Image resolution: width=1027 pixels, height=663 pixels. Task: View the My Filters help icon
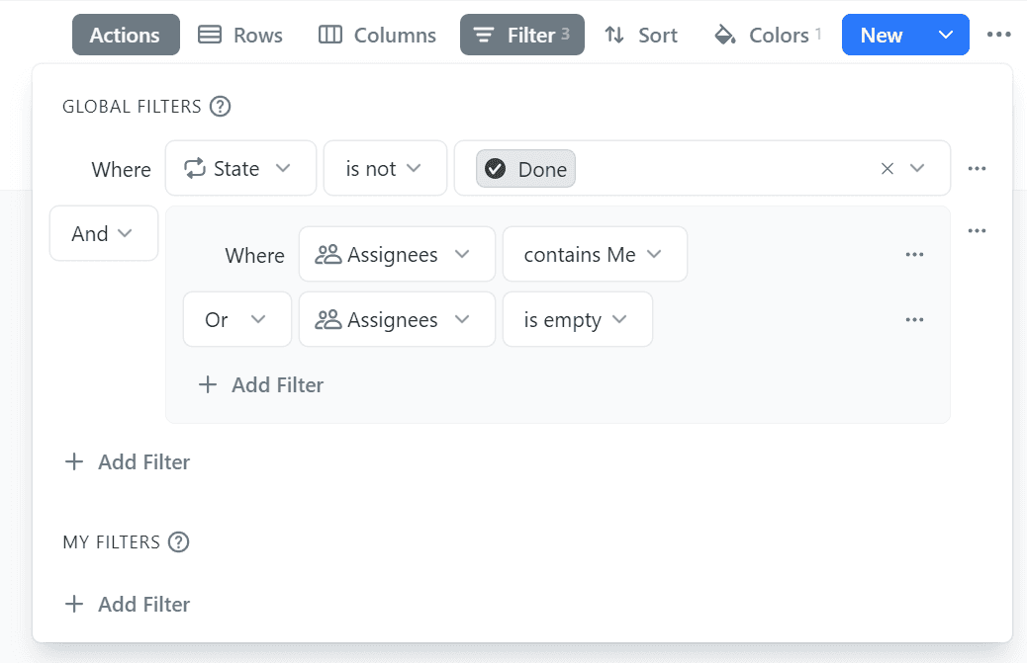click(x=179, y=541)
